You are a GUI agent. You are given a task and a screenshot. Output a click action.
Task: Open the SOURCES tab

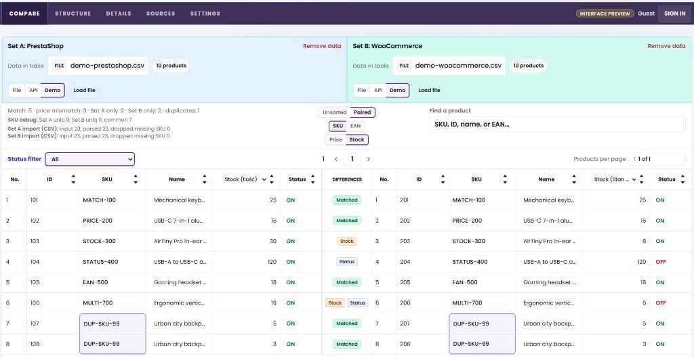coord(161,14)
